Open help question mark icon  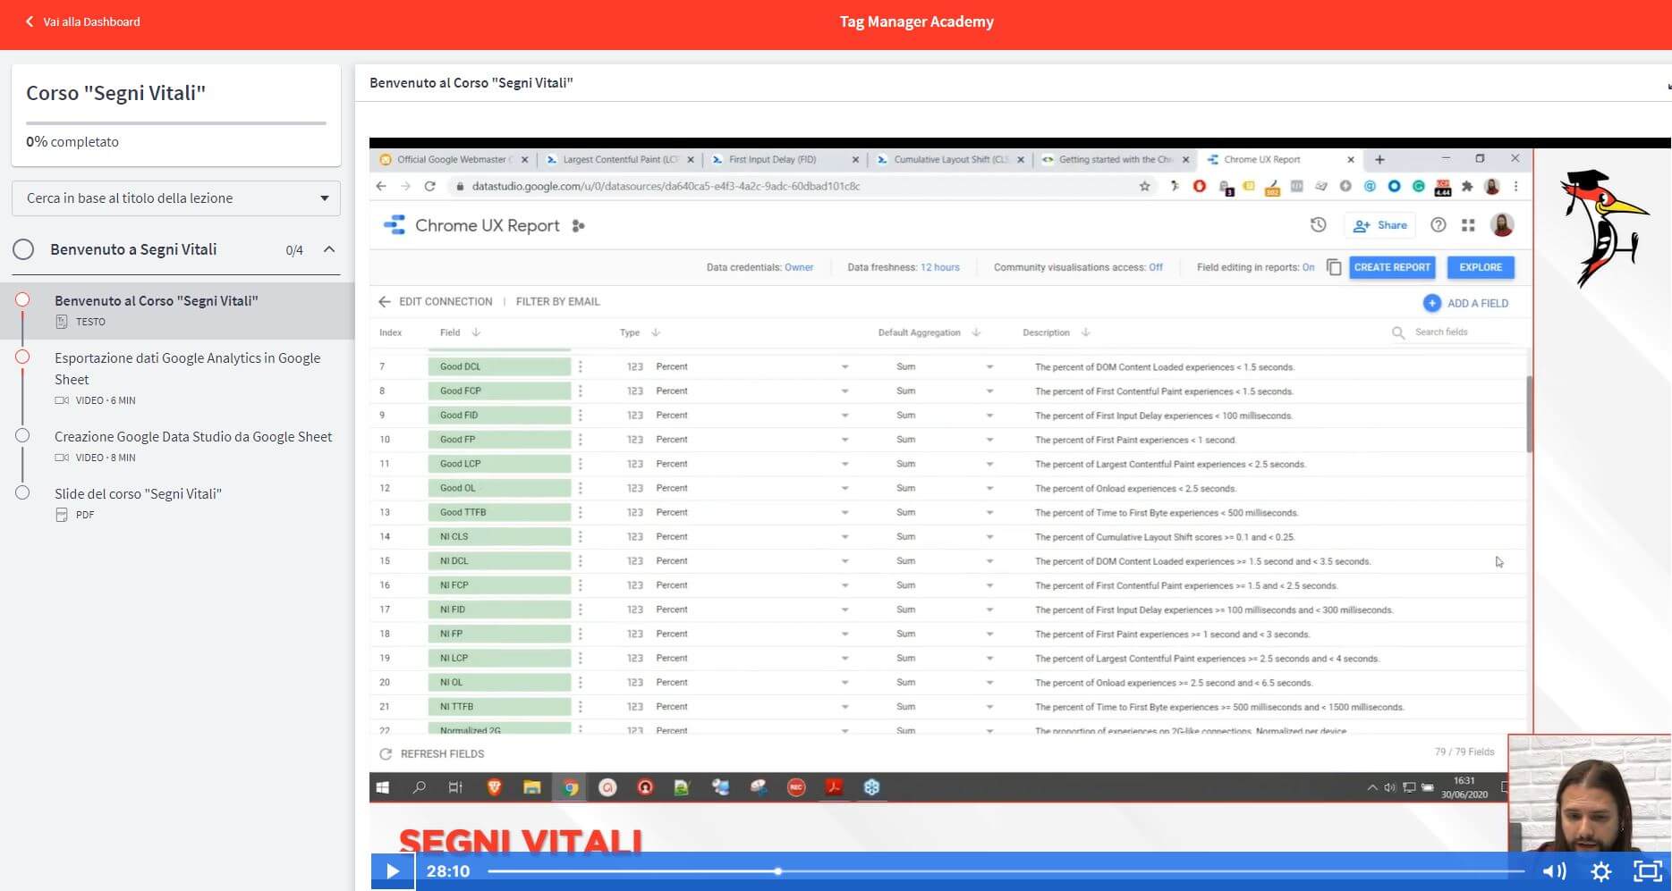[1438, 225]
